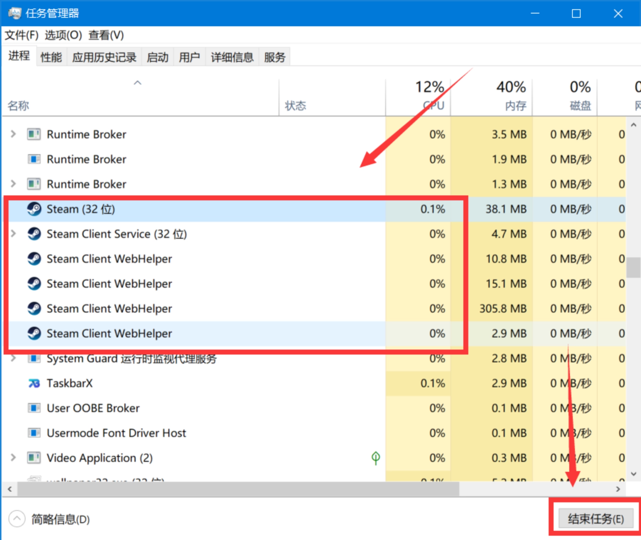Click the TaskbarX process icon
Image resolution: width=641 pixels, height=540 pixels.
tap(34, 383)
